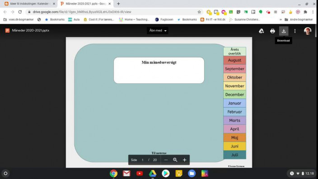Image resolution: width=318 pixels, height=179 pixels.
Task: Bookmark page with the star icon
Action: coord(199,12)
